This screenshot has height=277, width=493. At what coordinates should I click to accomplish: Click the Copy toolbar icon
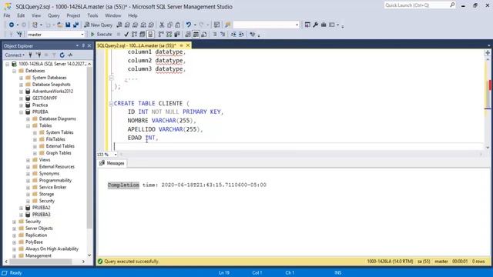(169, 25)
